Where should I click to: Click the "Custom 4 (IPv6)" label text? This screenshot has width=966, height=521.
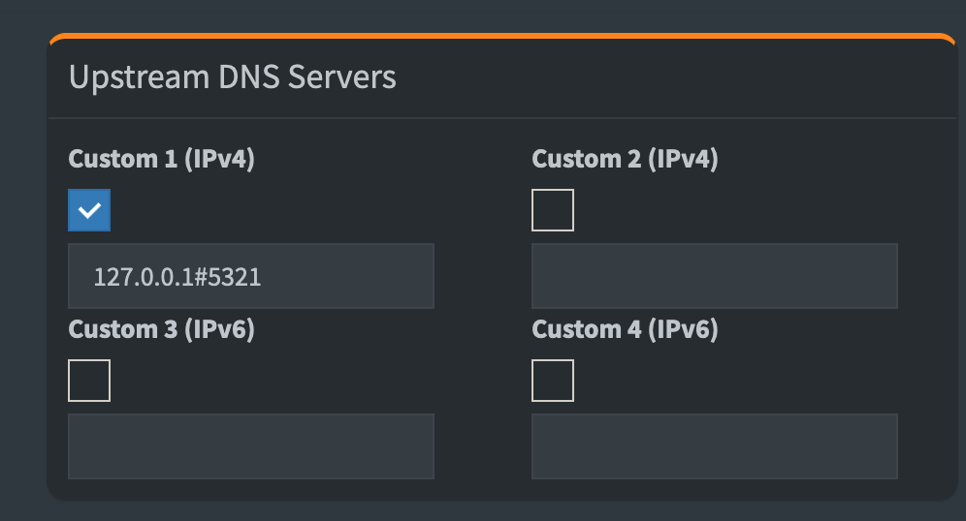coord(625,330)
